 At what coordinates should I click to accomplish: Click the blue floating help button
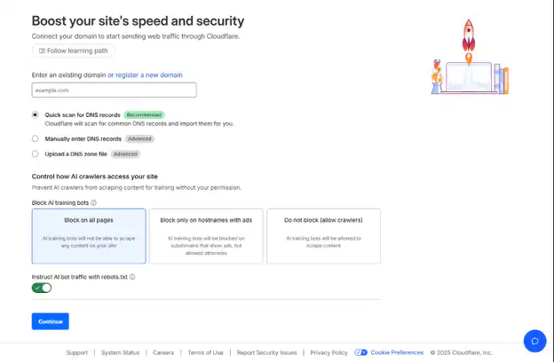tap(534, 340)
